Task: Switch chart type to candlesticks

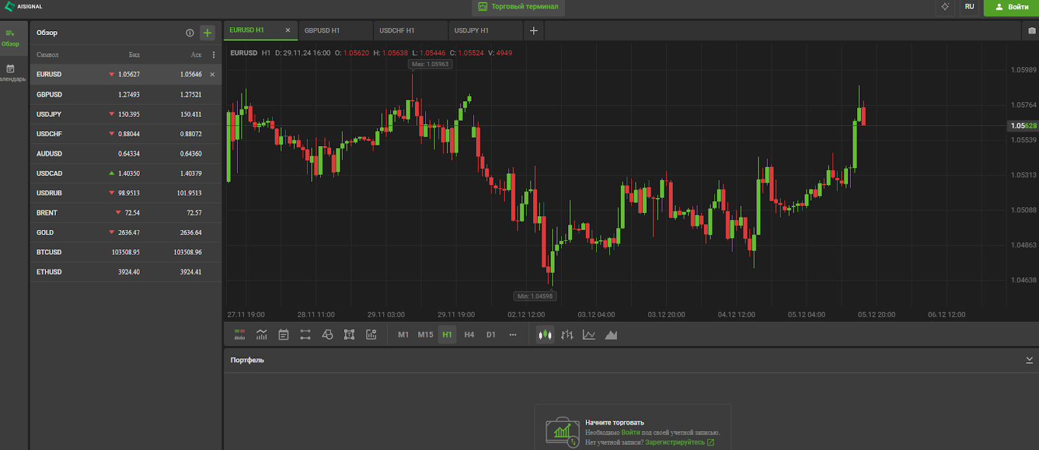Action: (545, 335)
